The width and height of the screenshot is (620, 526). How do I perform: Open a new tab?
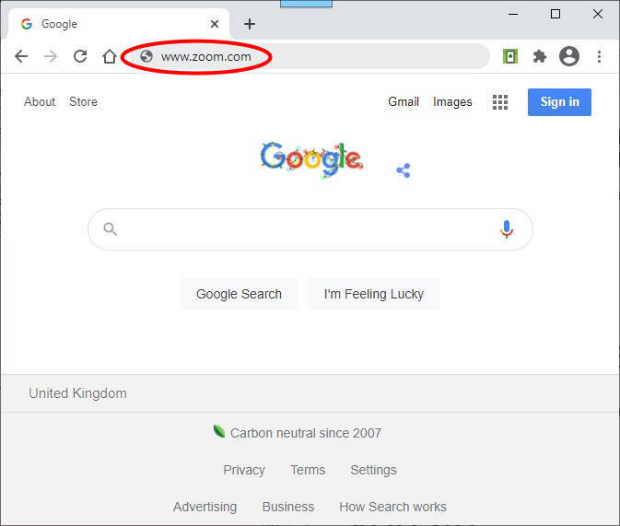(250, 24)
